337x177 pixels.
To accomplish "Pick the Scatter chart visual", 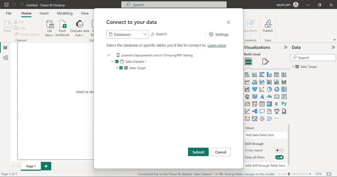I will [x=262, y=89].
